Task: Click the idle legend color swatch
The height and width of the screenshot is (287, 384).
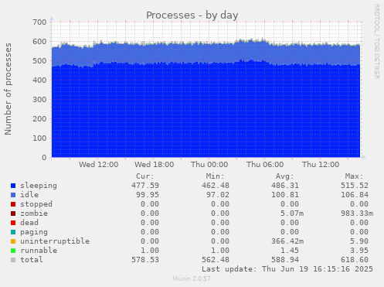Action: click(x=13, y=195)
